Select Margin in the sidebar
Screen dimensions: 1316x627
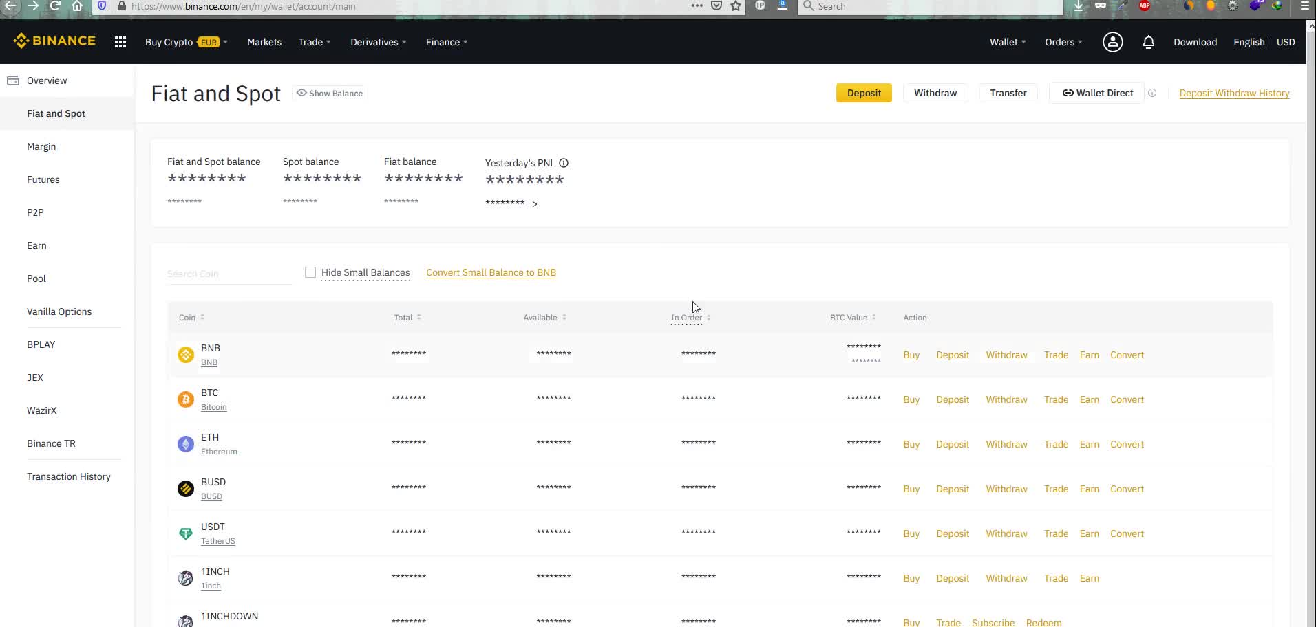pyautogui.click(x=41, y=146)
